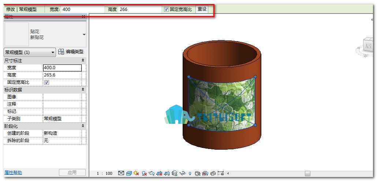
Task: Show crop region icon
Action: 167,173
